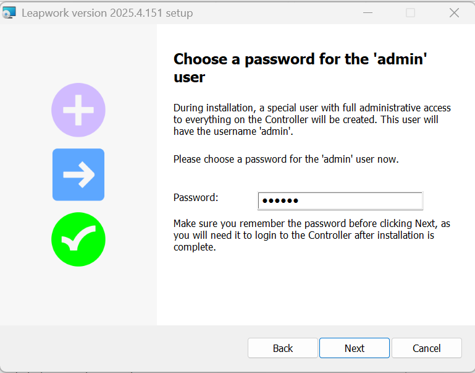Go Back to the previous setup step
Screen dimensions: 475x373
click(283, 348)
